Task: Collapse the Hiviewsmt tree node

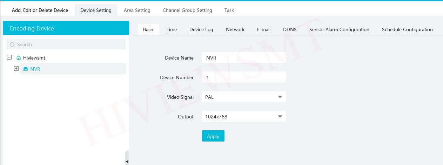Action: [x=9, y=57]
